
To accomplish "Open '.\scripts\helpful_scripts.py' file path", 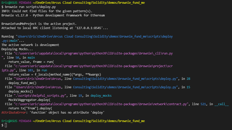I will [x=40, y=96].
